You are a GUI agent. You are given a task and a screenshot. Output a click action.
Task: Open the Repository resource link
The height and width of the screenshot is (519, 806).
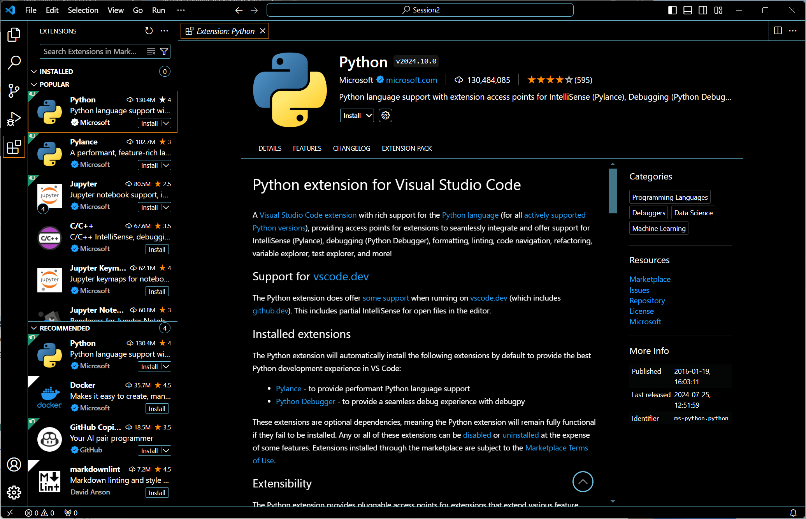[647, 301]
